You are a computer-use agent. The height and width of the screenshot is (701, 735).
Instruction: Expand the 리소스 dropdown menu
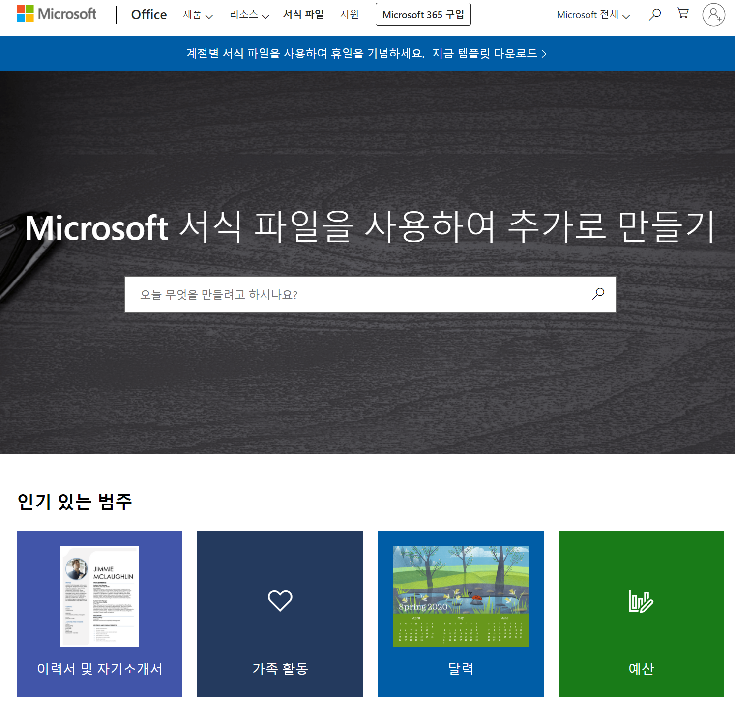click(x=249, y=15)
